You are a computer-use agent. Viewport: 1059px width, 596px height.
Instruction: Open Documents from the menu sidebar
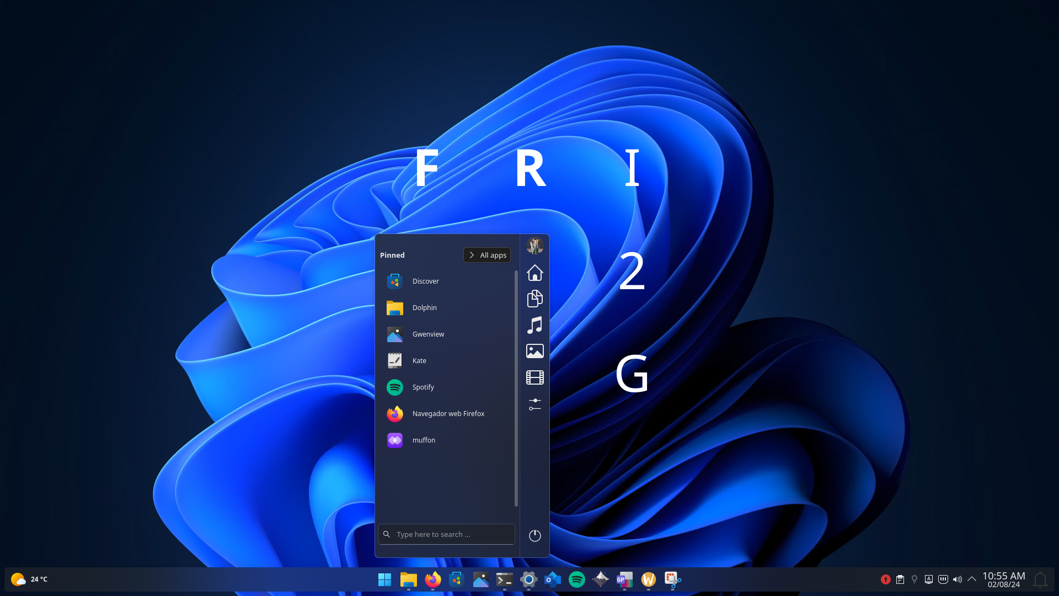tap(534, 299)
